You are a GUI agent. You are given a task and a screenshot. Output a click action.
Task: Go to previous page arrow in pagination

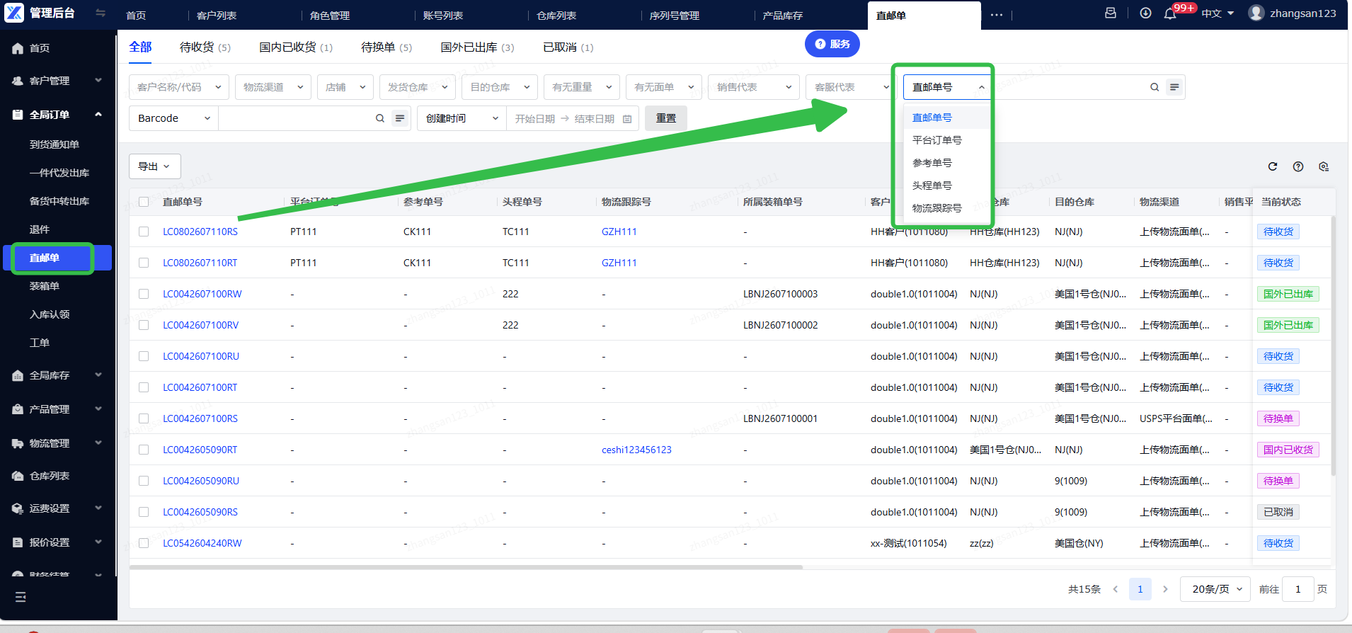[1116, 589]
